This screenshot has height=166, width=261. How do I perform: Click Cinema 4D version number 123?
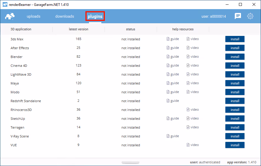78,65
